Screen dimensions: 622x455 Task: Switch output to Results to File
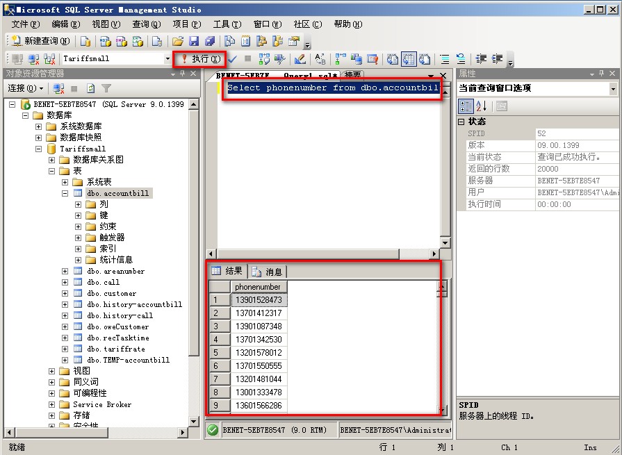click(425, 59)
